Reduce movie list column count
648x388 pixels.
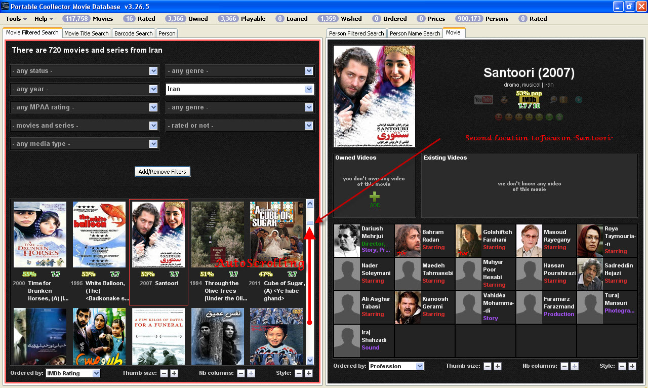pos(241,373)
